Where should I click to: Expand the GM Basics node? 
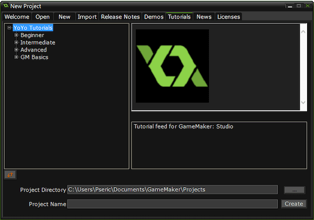point(16,57)
